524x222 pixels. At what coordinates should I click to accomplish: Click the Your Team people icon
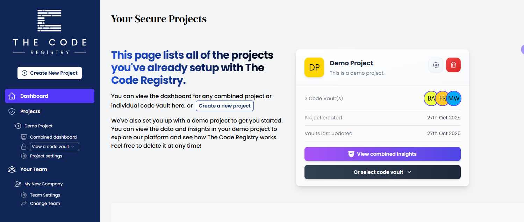pos(12,169)
